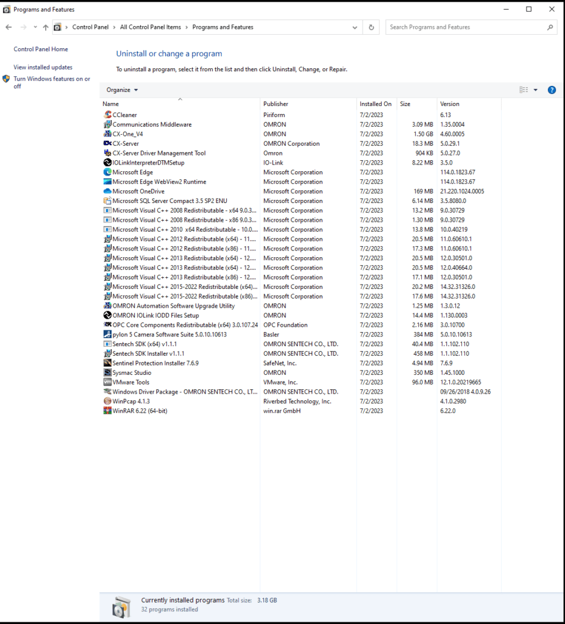Expand the view options dropdown arrow
The width and height of the screenshot is (565, 624).
(x=536, y=90)
